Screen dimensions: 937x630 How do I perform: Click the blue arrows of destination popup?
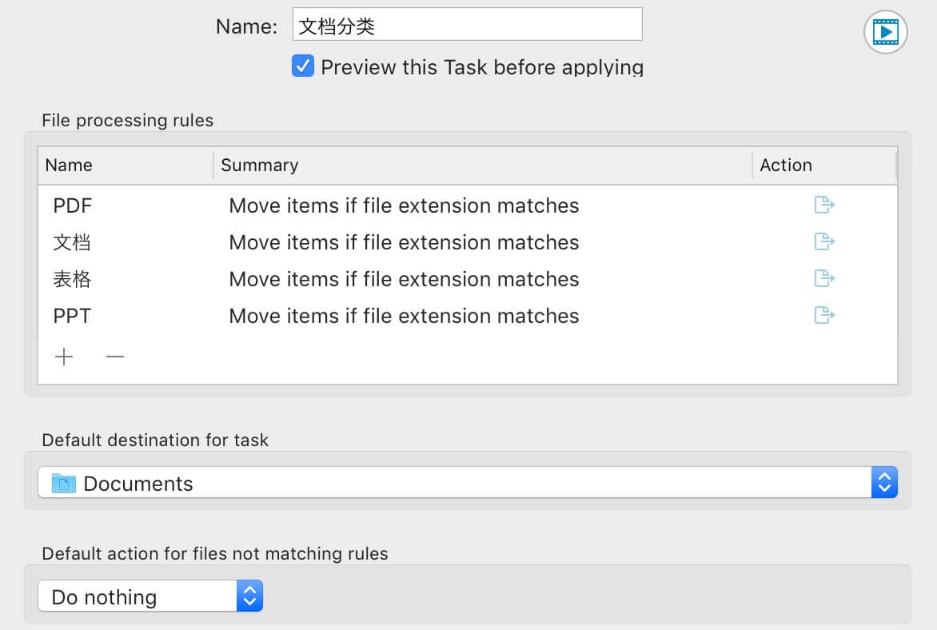pyautogui.click(x=883, y=483)
